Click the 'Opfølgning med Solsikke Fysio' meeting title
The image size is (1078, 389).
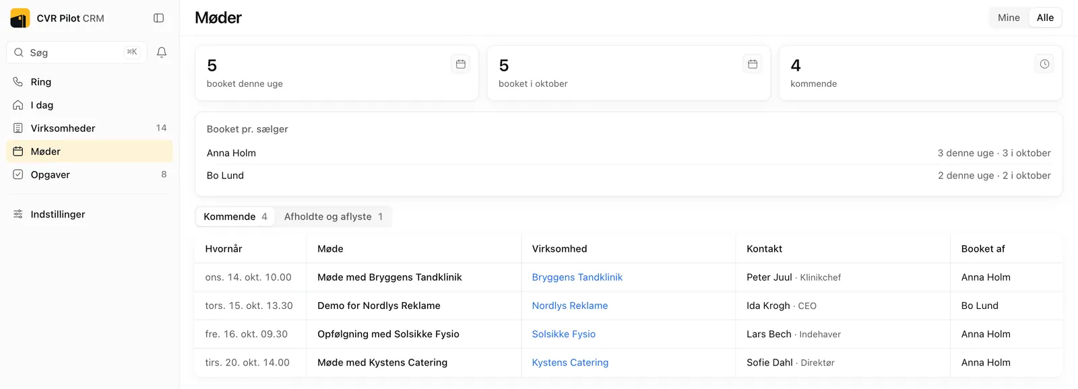[388, 334]
